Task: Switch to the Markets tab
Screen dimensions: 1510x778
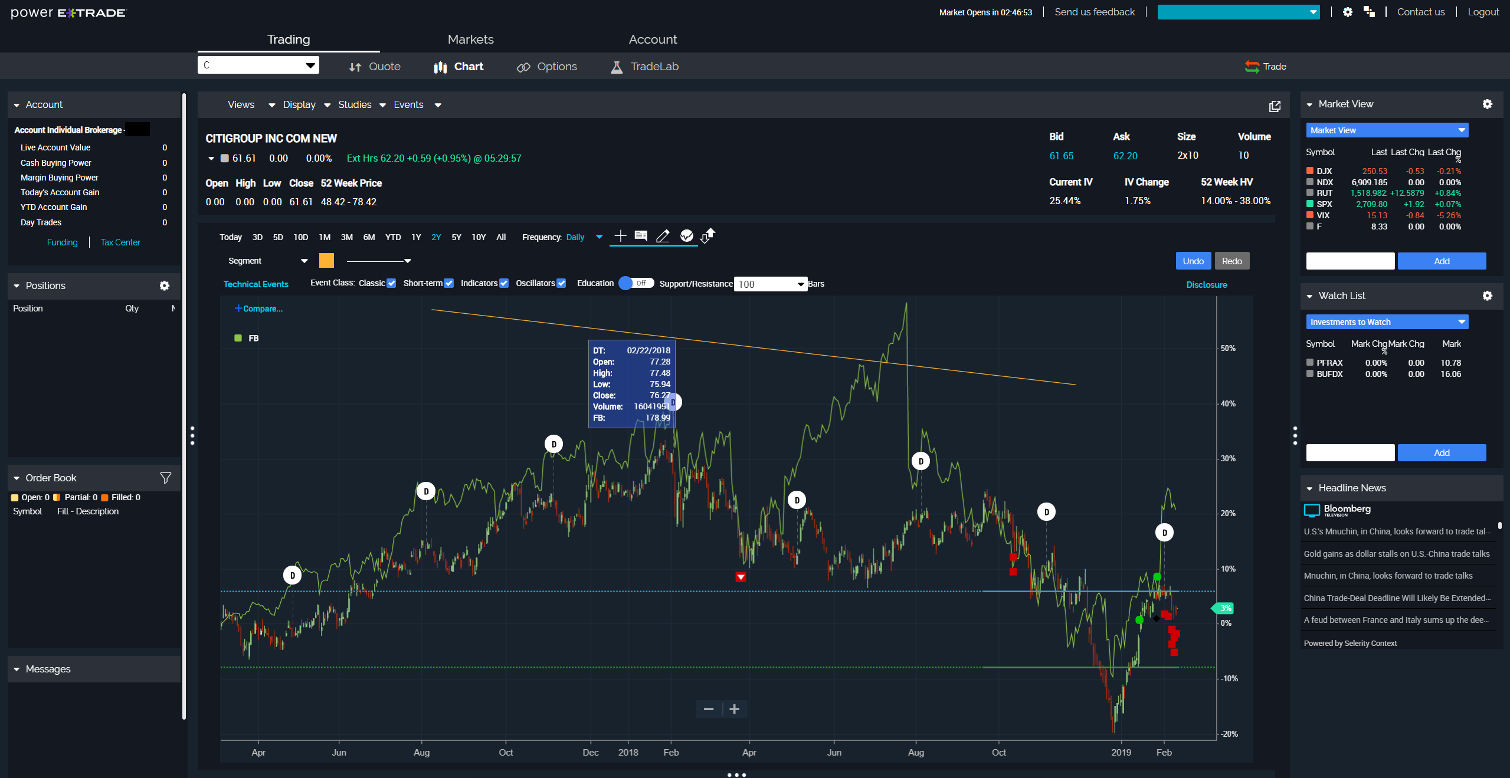Action: (x=470, y=40)
